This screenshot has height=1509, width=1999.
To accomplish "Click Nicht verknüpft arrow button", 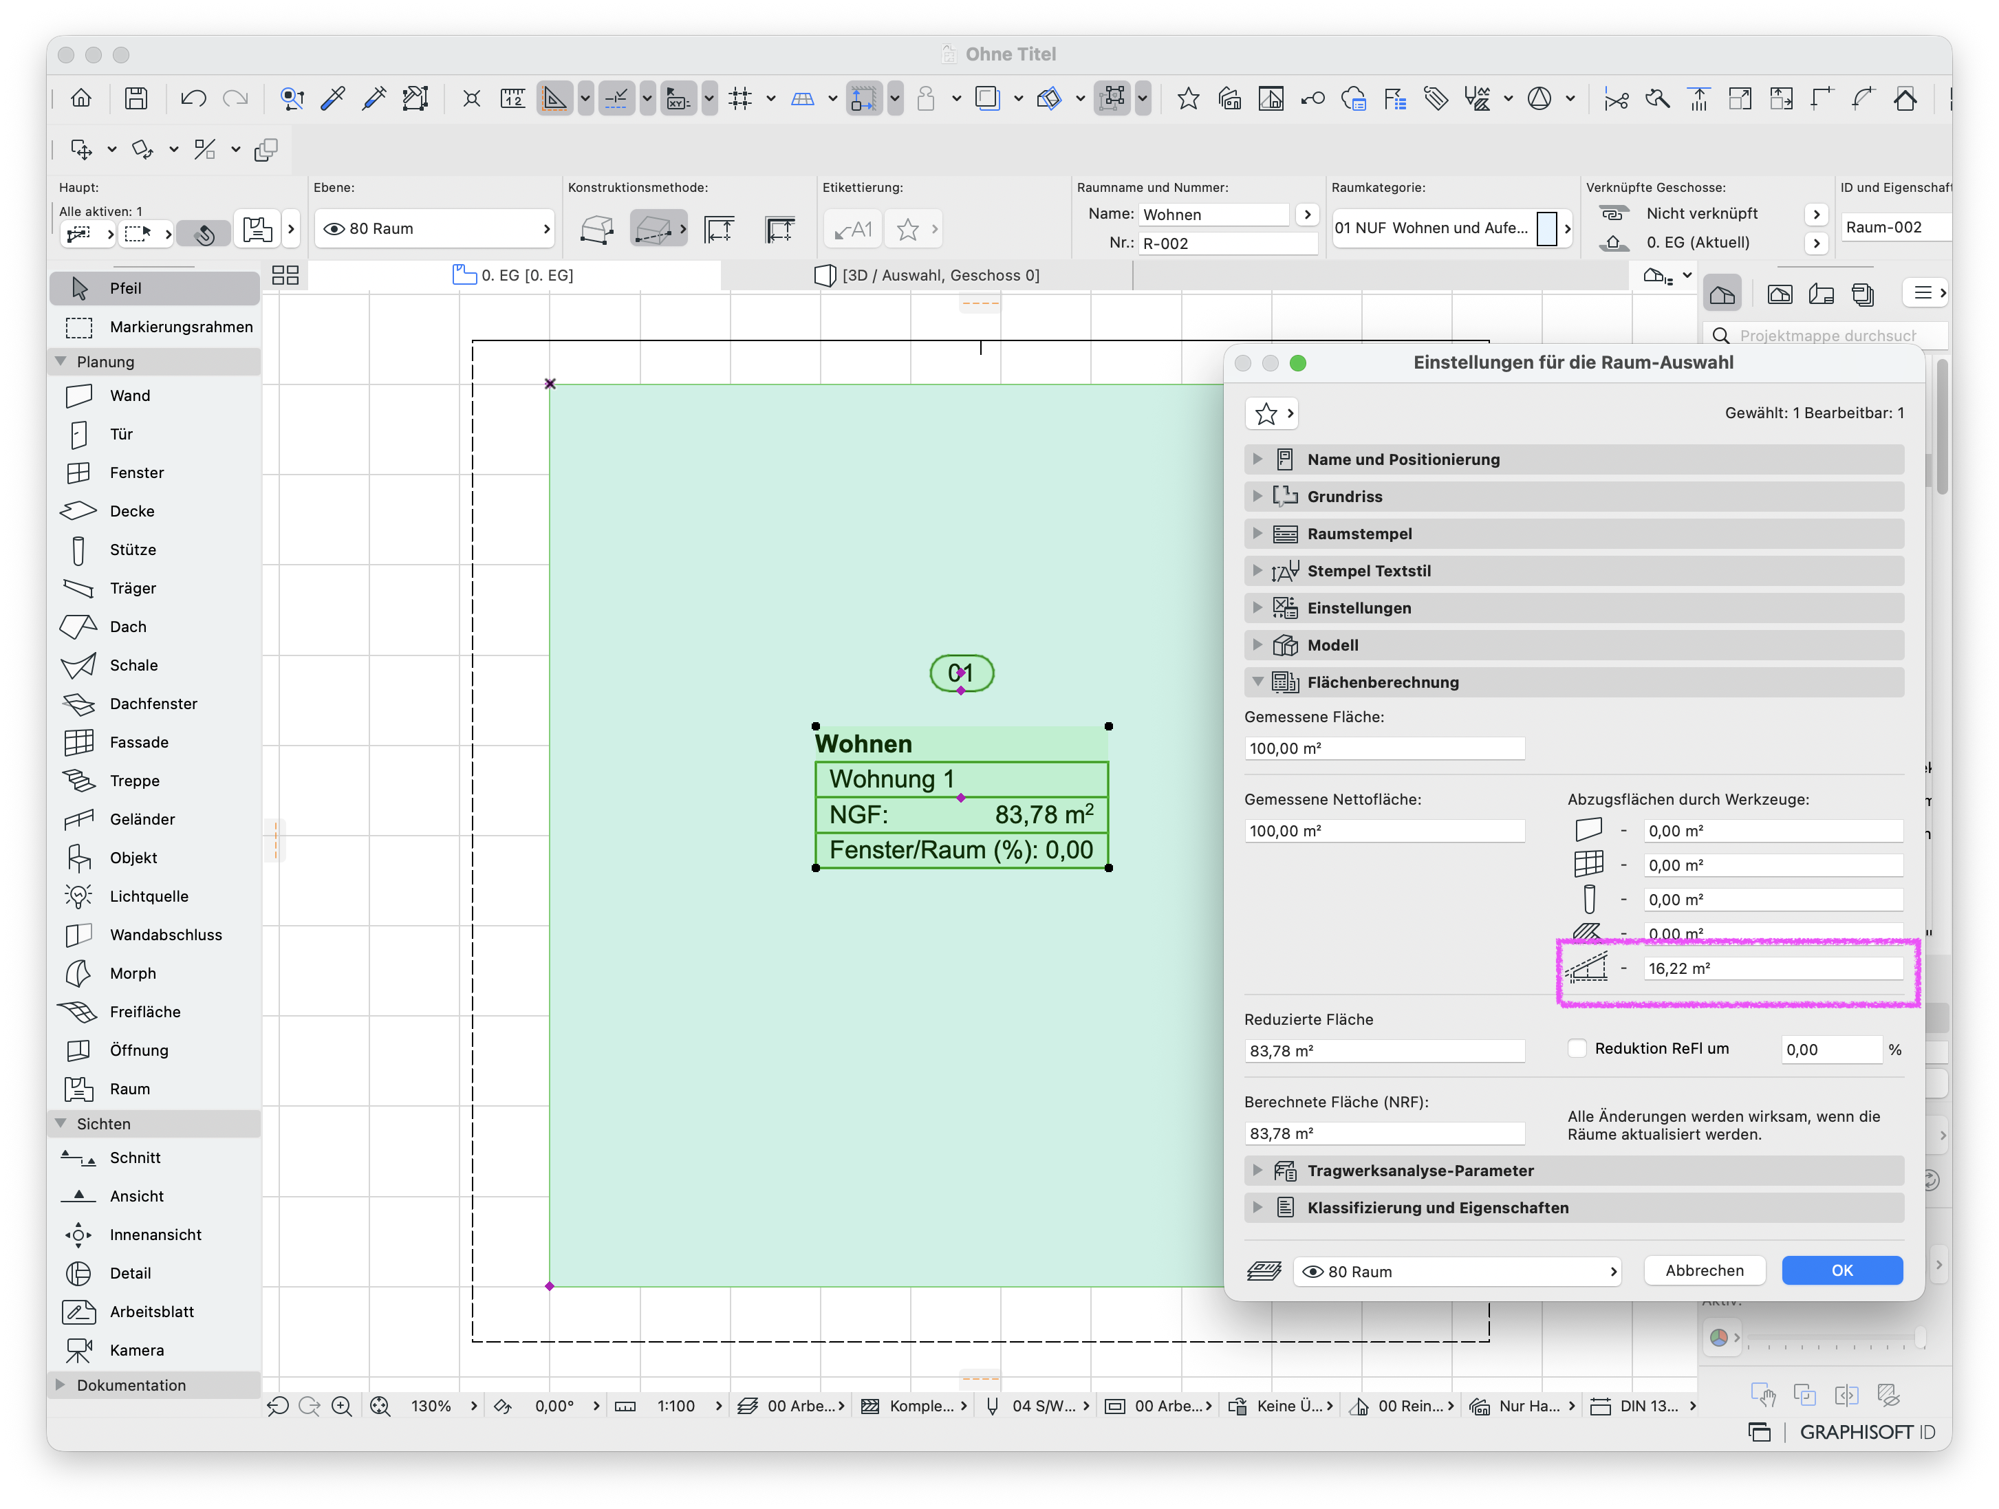I will click(1817, 214).
